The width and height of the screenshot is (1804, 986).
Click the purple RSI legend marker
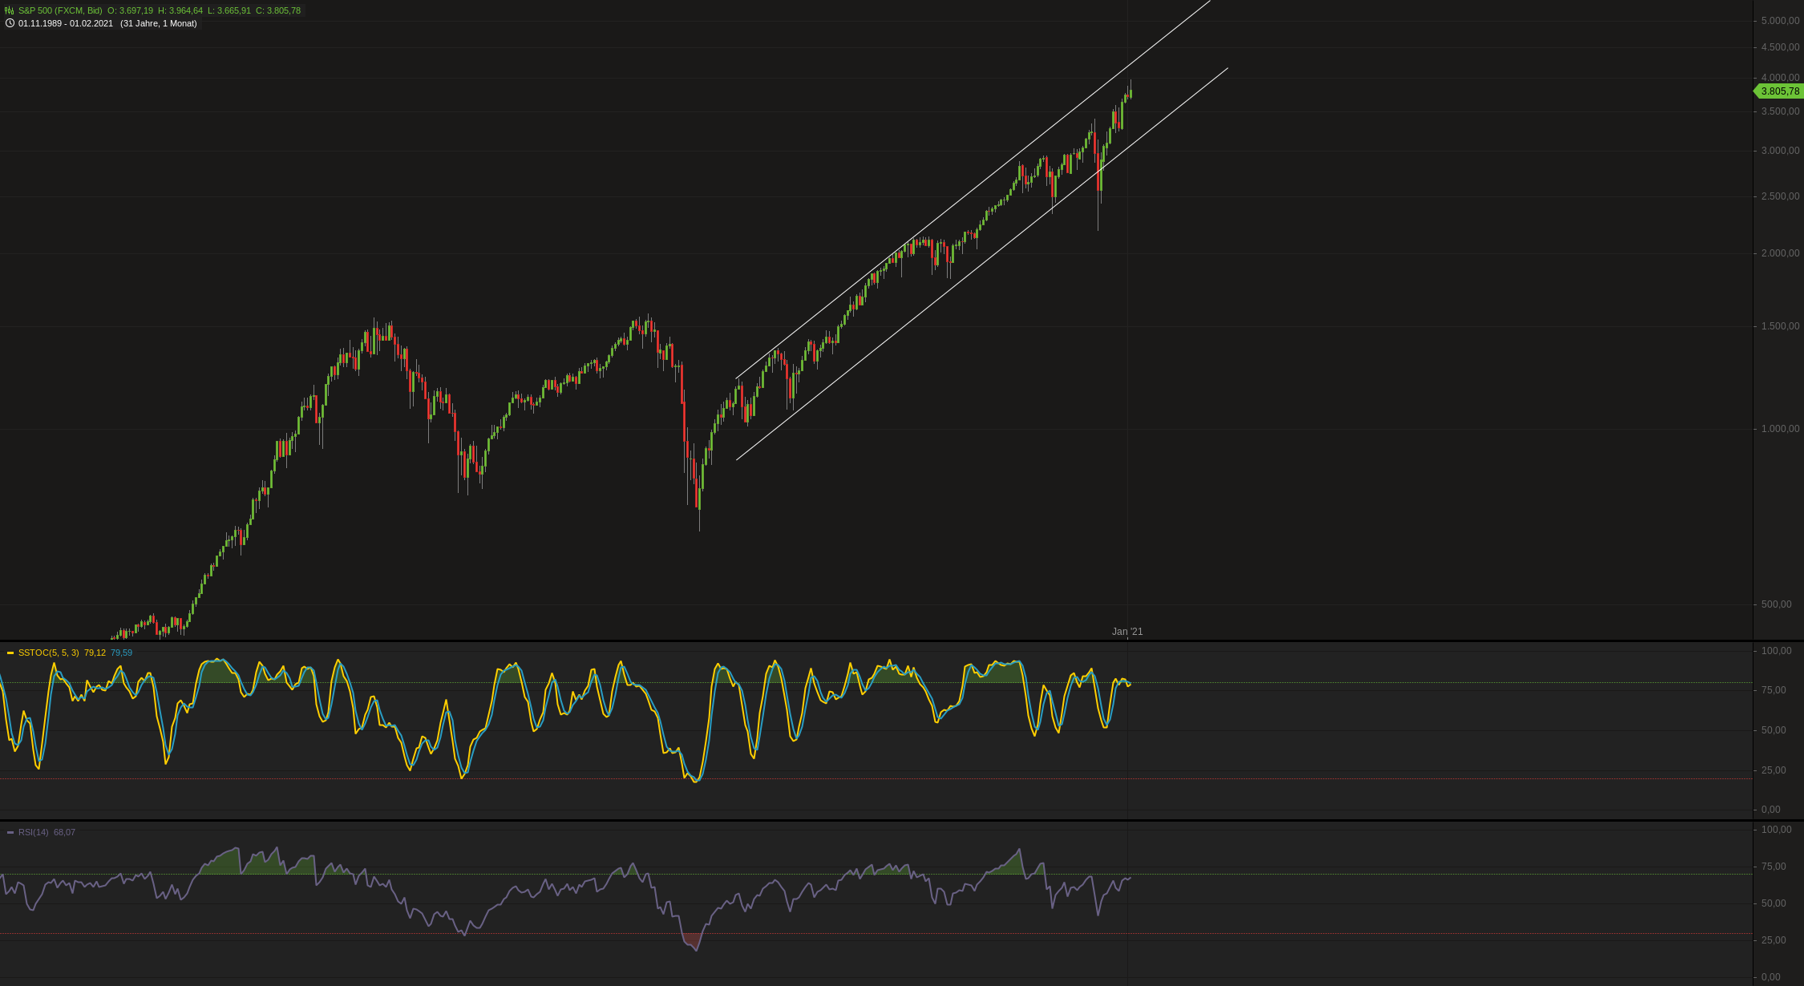10,833
